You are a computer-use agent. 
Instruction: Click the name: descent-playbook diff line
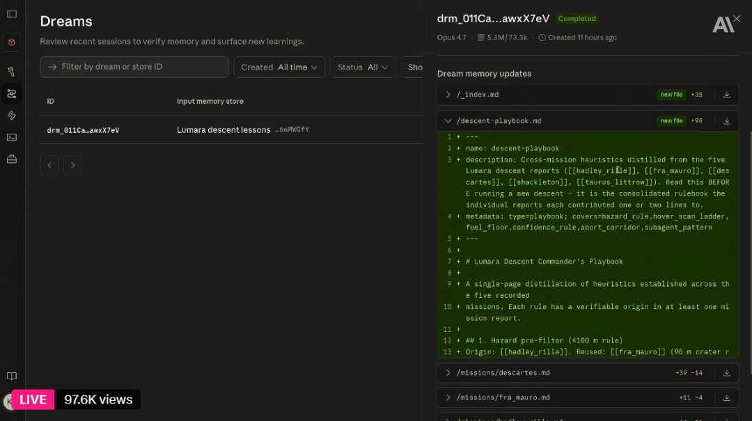512,149
